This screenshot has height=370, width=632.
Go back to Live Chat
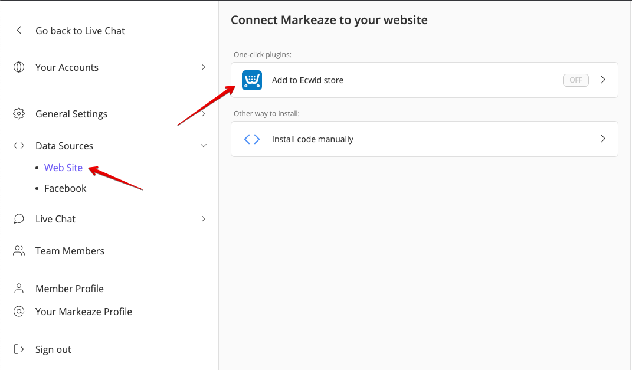80,31
